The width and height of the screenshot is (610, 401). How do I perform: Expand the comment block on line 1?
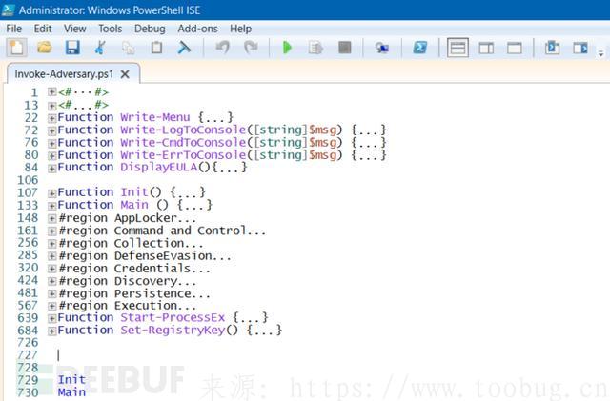pos(52,91)
